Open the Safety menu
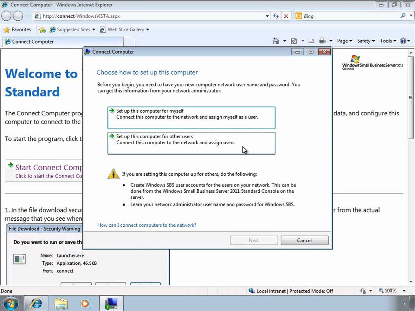415x311 pixels. (366, 41)
